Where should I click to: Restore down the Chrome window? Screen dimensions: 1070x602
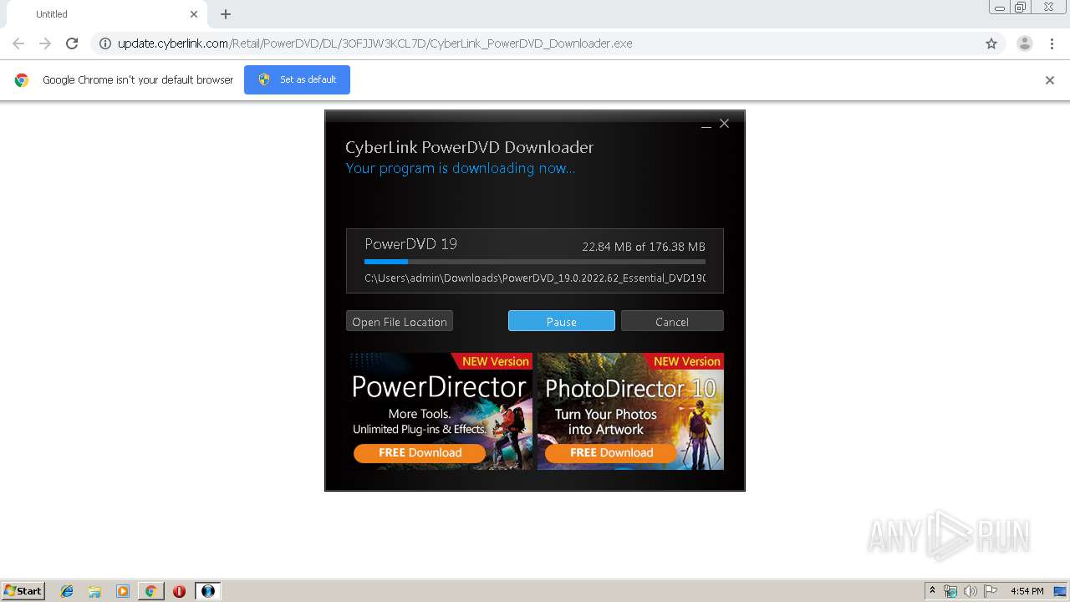(x=1021, y=8)
